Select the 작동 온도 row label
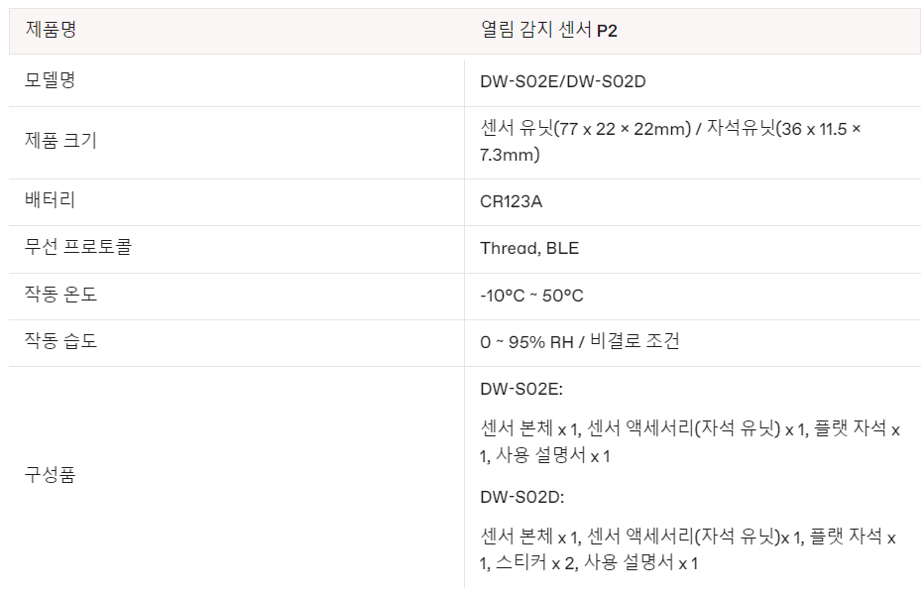The height and width of the screenshot is (600, 924). click(60, 295)
